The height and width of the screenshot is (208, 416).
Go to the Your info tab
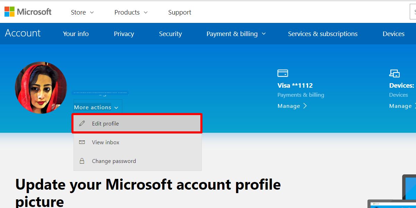tap(76, 34)
